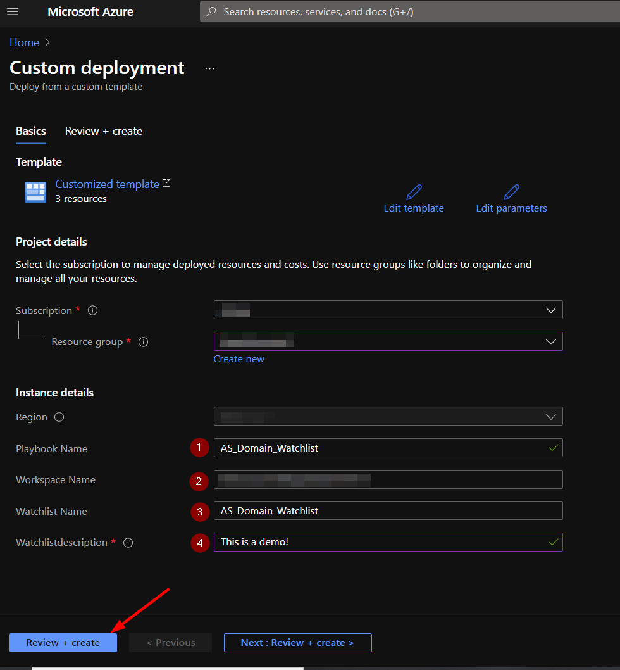Open the Customized template link

coord(107,184)
